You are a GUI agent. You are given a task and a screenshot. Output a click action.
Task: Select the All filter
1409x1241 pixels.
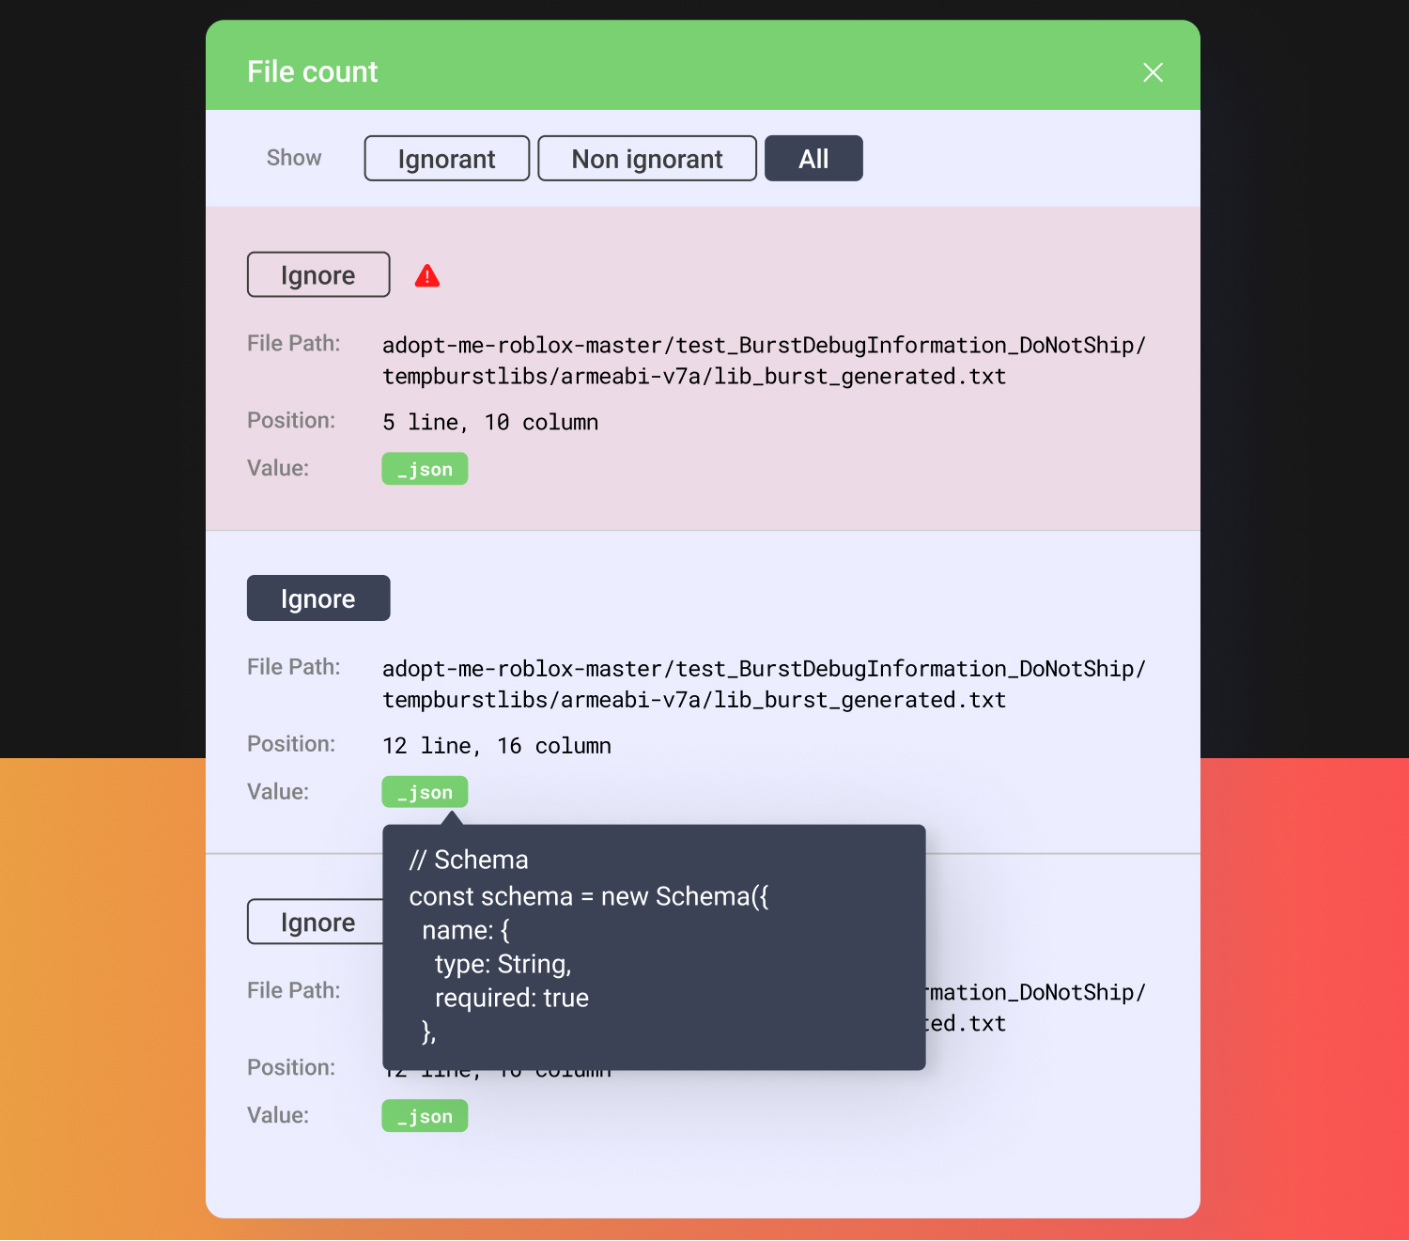[x=813, y=159]
